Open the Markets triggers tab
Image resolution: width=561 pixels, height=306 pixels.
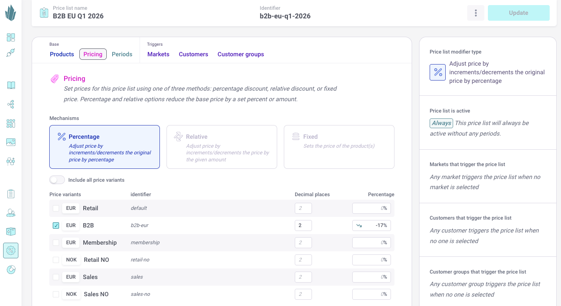click(x=158, y=54)
